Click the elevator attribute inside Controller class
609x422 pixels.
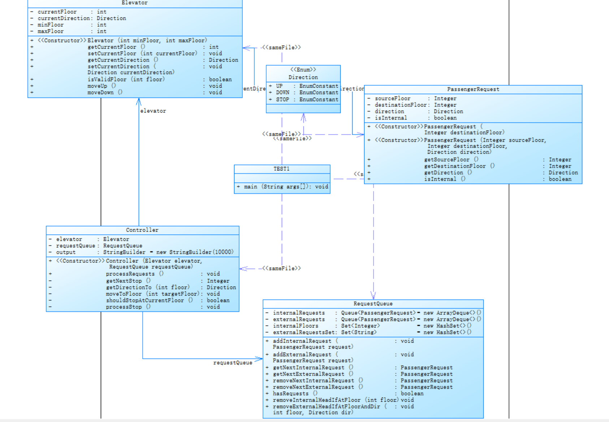(x=89, y=239)
